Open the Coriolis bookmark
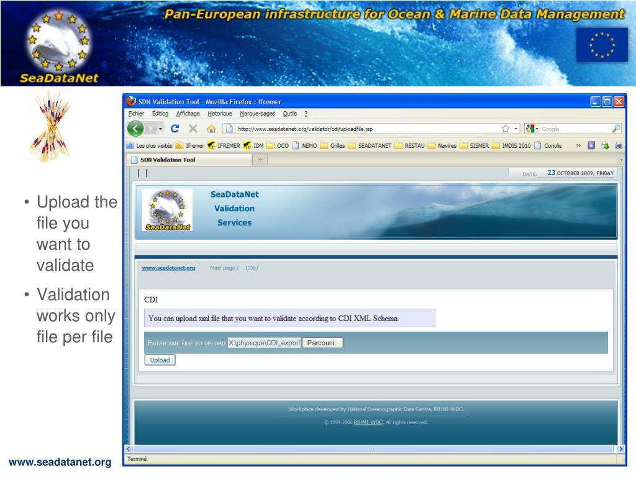 click(548, 145)
